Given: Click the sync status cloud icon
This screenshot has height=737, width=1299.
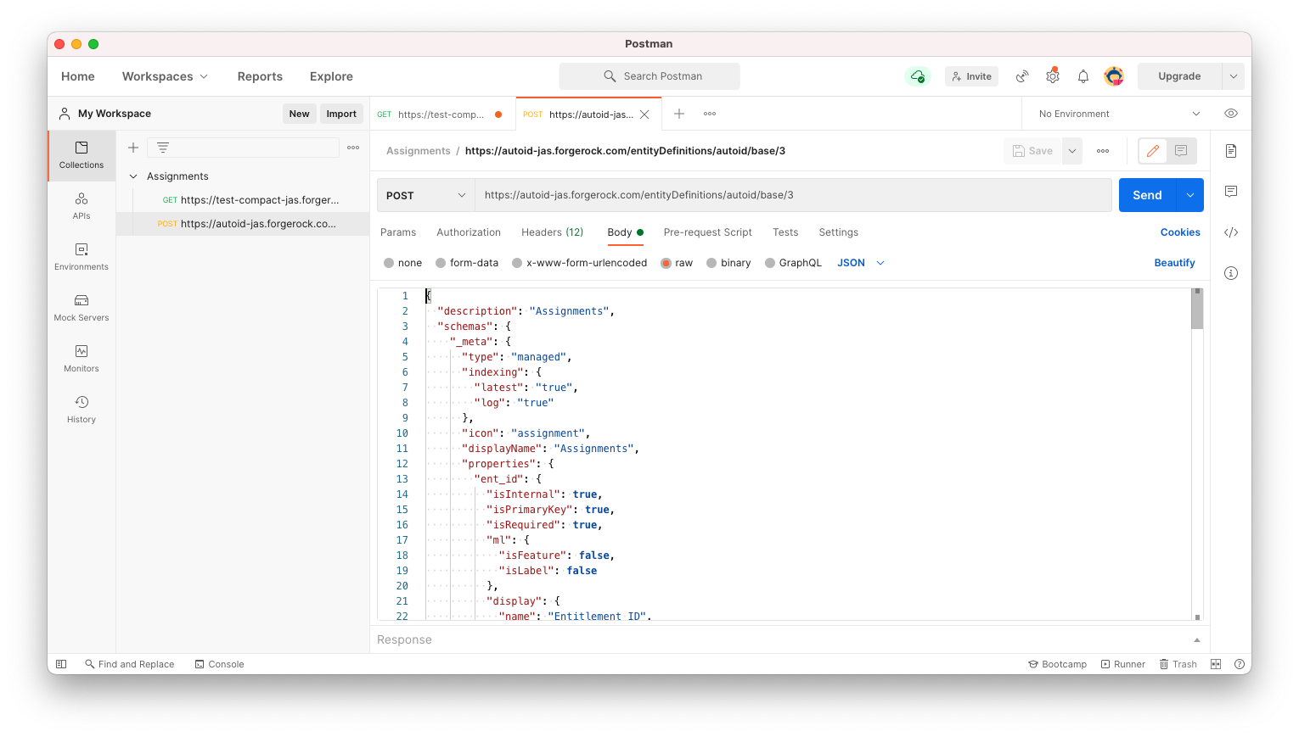Looking at the screenshot, I should [917, 76].
